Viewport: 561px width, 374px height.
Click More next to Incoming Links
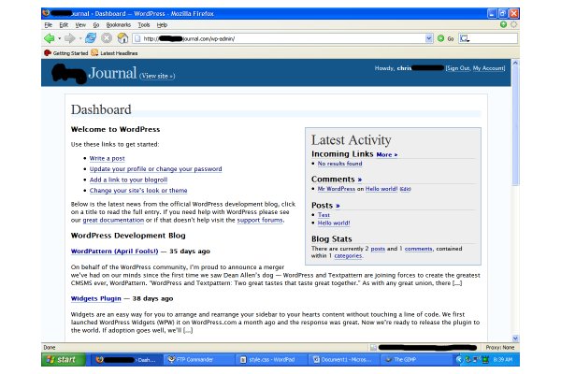click(387, 154)
